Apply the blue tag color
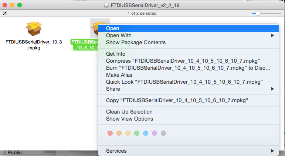The image size is (285, 156). [146, 133]
